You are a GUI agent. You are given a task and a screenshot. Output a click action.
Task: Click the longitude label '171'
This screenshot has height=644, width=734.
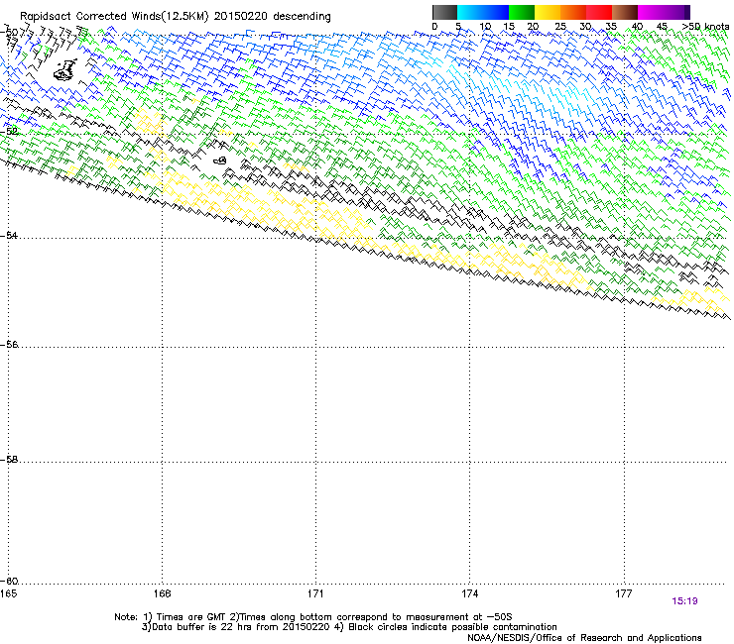point(315,593)
